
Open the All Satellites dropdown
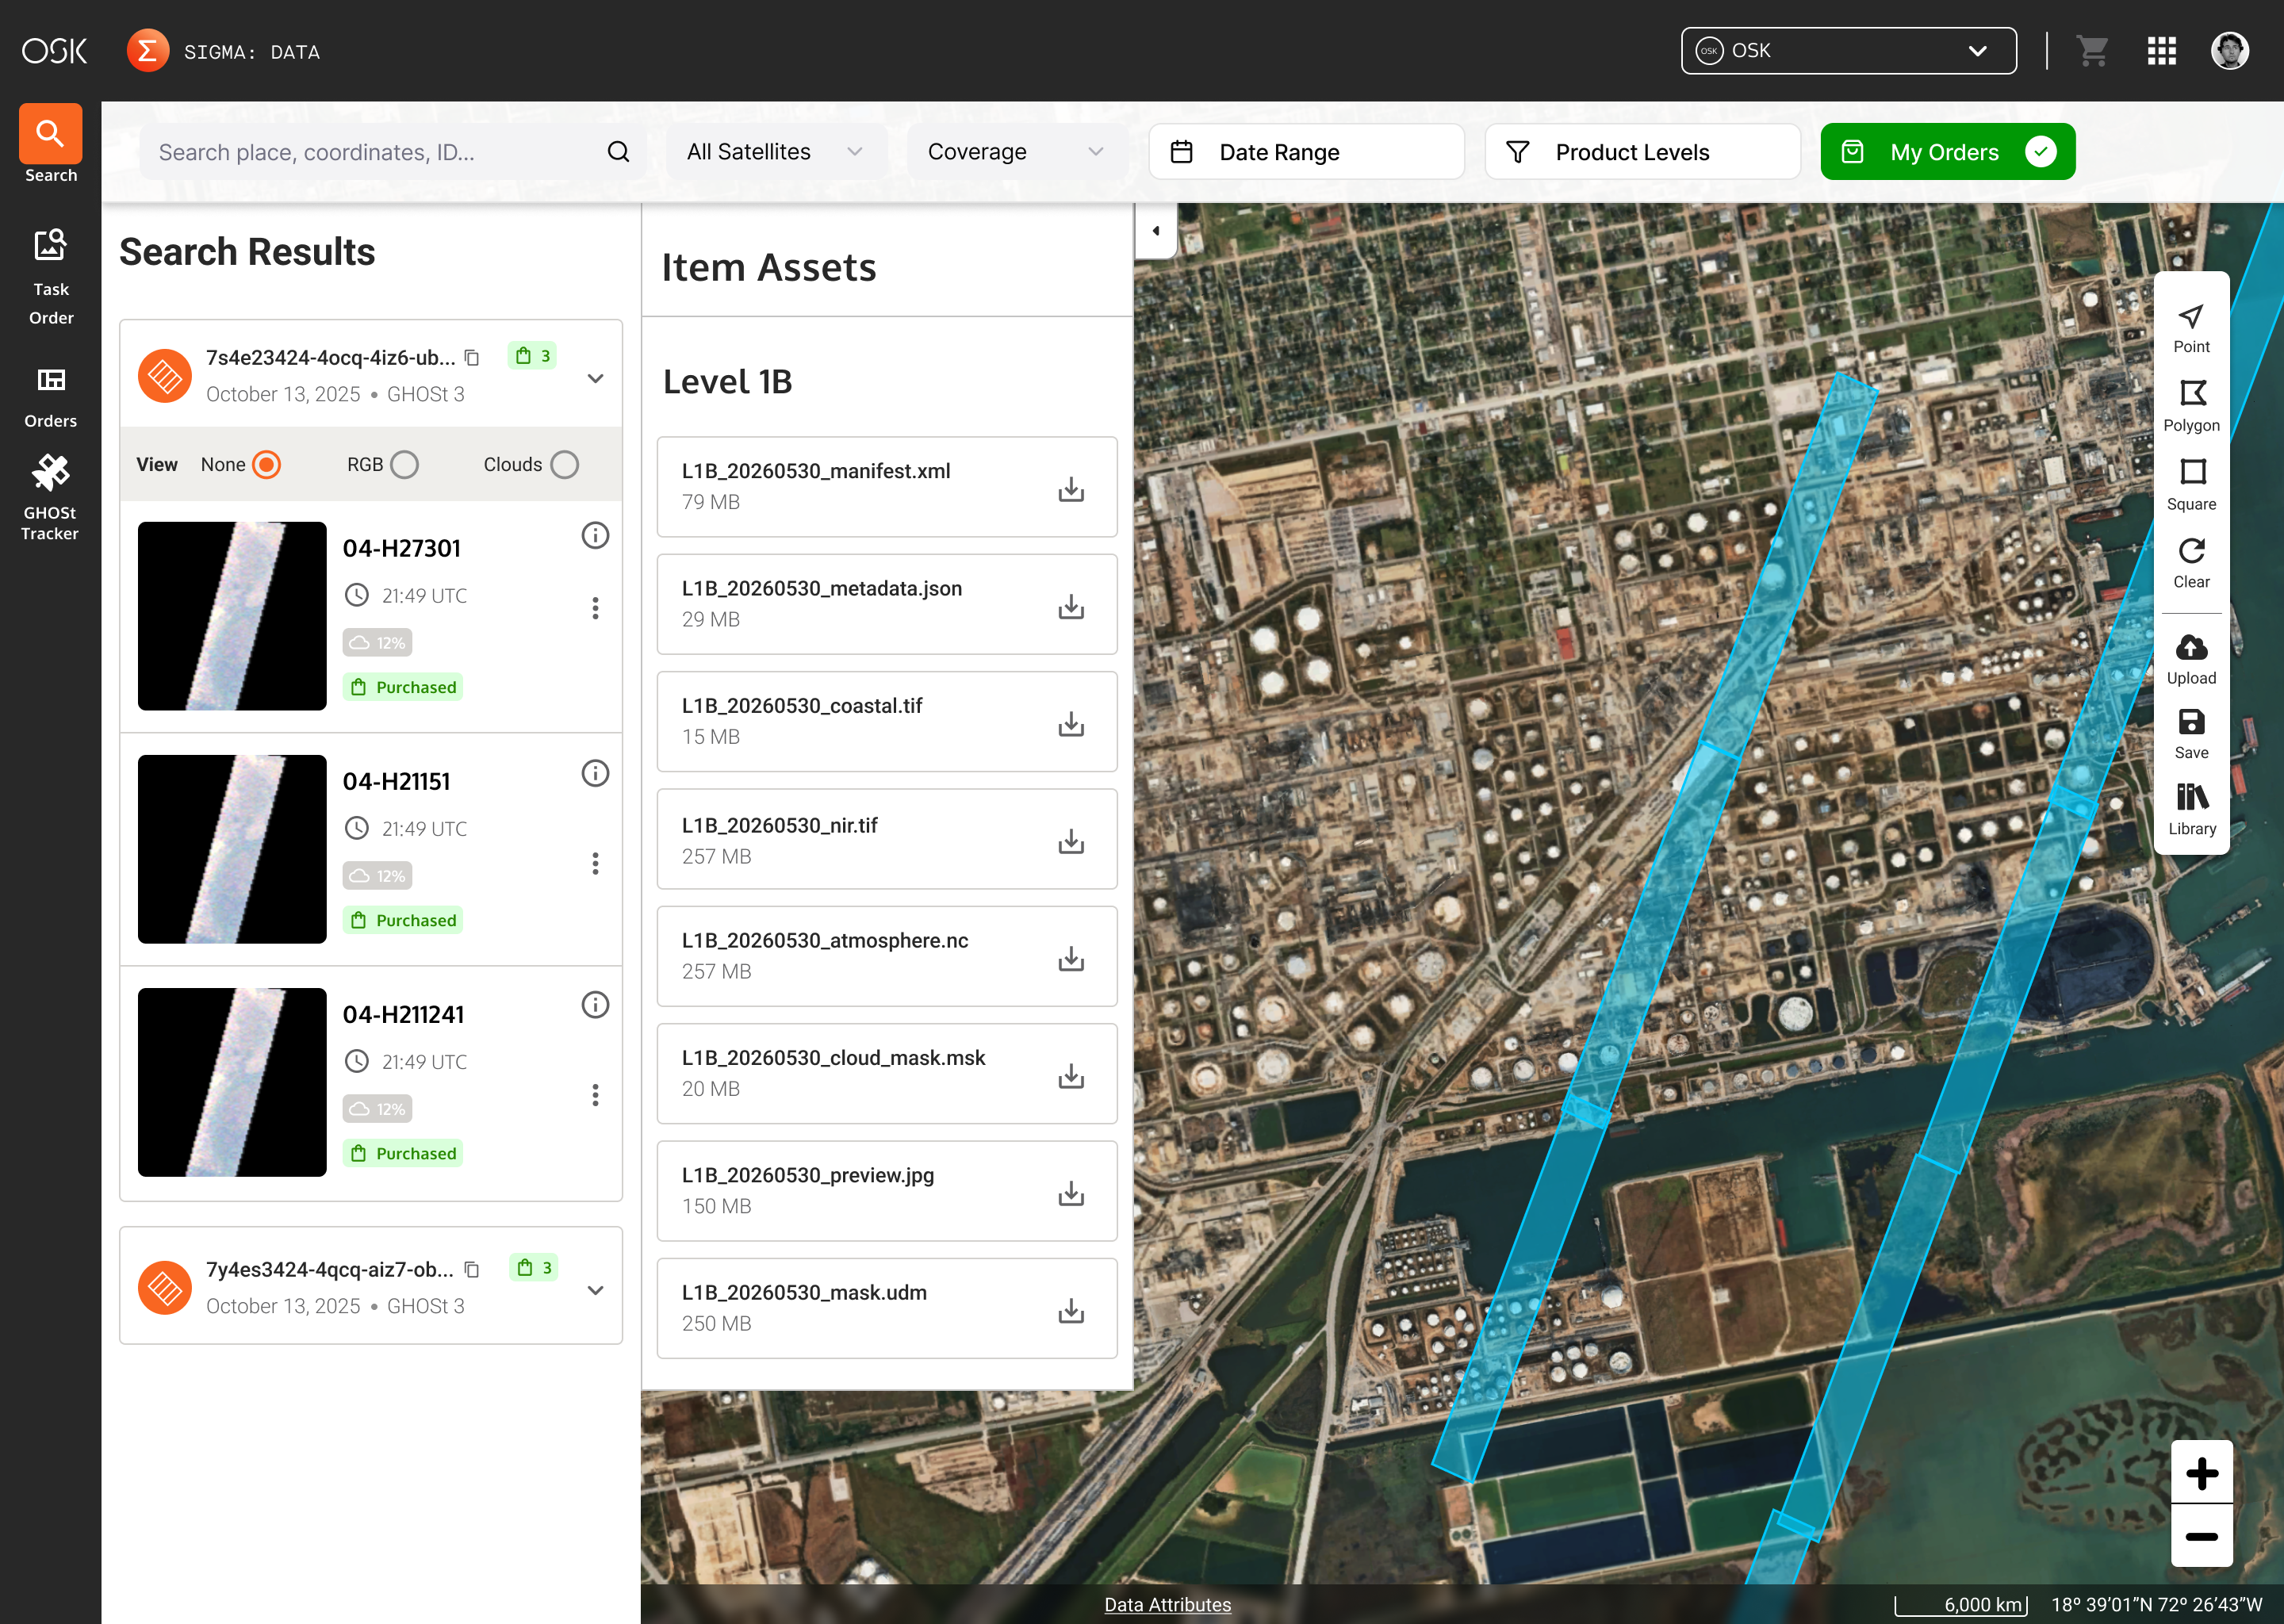pyautogui.click(x=776, y=152)
